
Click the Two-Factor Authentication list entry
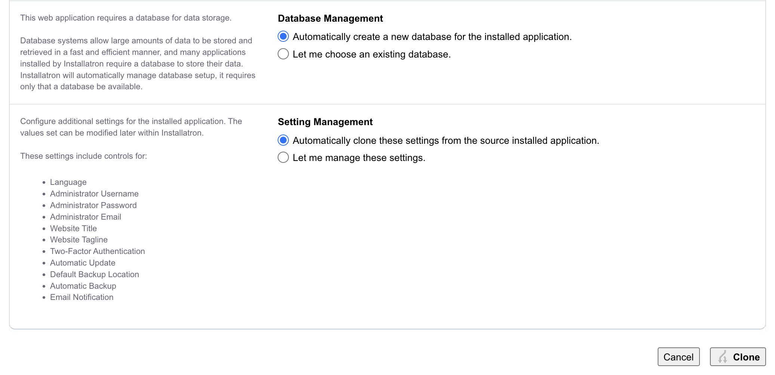98,251
